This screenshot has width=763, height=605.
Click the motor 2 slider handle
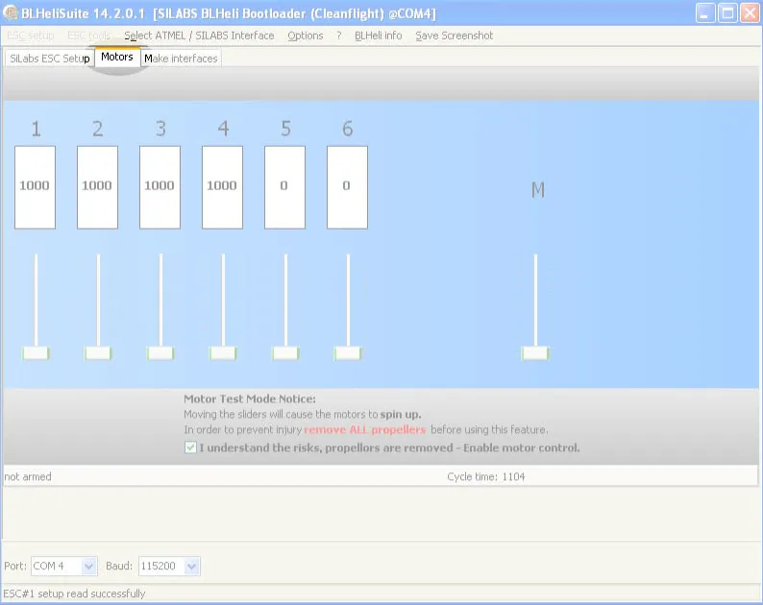[98, 353]
